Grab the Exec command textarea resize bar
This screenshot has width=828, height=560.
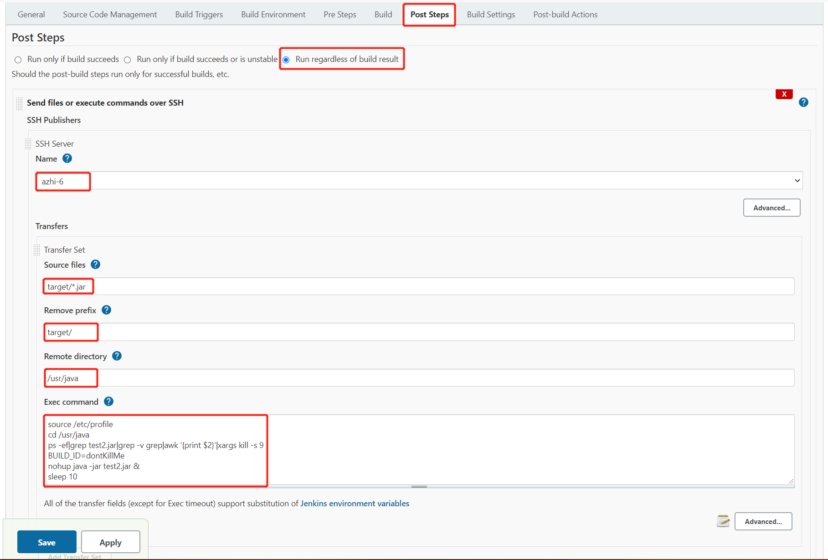click(x=419, y=487)
